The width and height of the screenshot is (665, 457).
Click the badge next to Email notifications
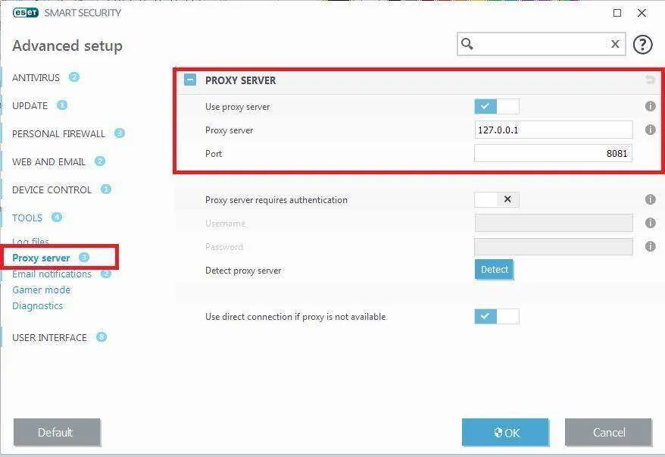coord(106,274)
